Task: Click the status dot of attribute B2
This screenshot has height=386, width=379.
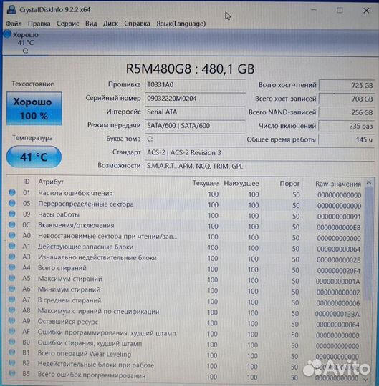Action: (12, 363)
